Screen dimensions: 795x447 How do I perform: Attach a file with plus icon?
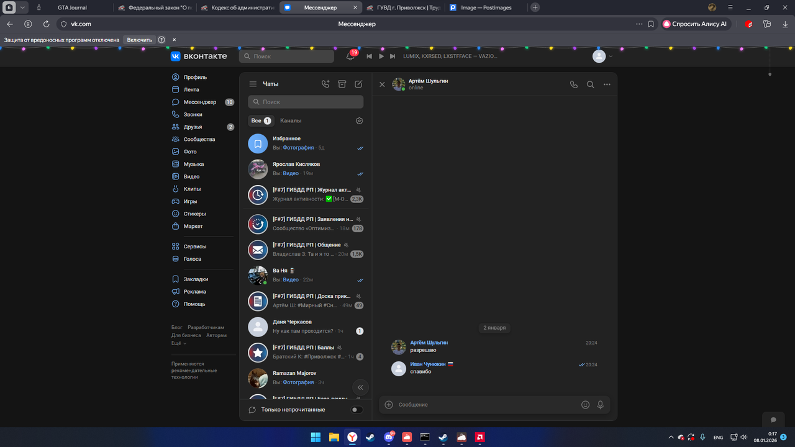[389, 405]
